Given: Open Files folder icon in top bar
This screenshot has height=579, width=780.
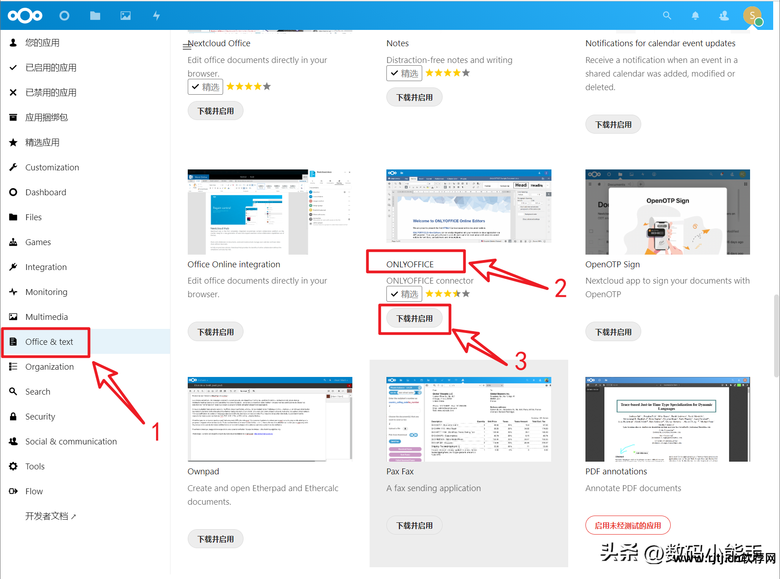Looking at the screenshot, I should [x=95, y=16].
